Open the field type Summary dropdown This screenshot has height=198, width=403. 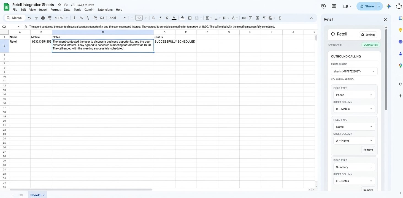354,167
